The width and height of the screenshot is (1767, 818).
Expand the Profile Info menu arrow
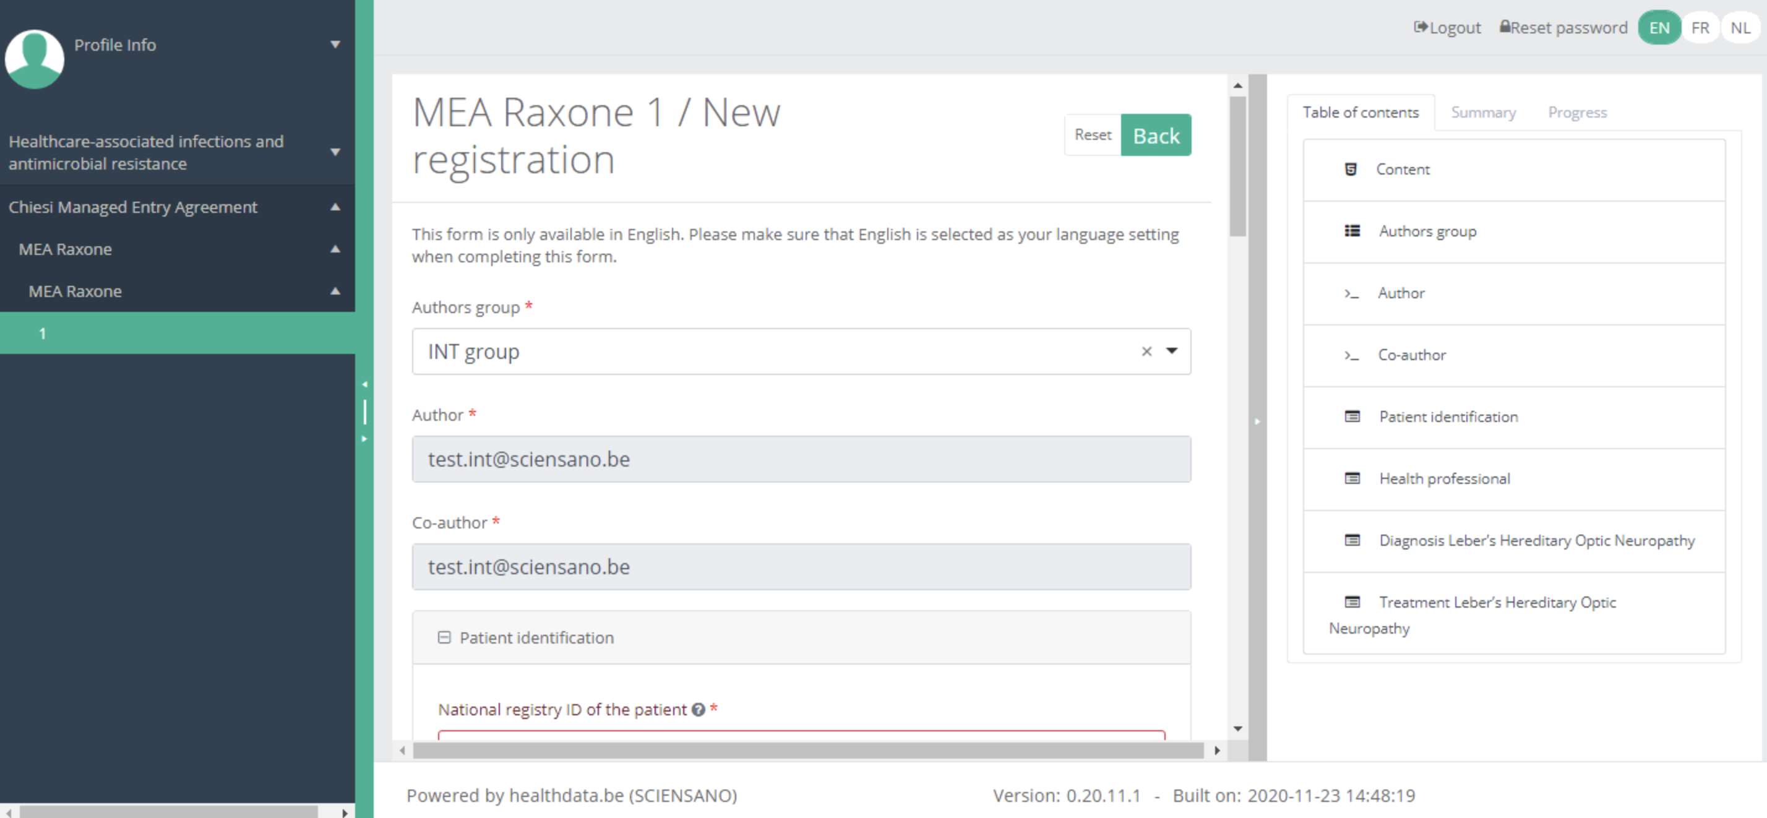point(335,45)
